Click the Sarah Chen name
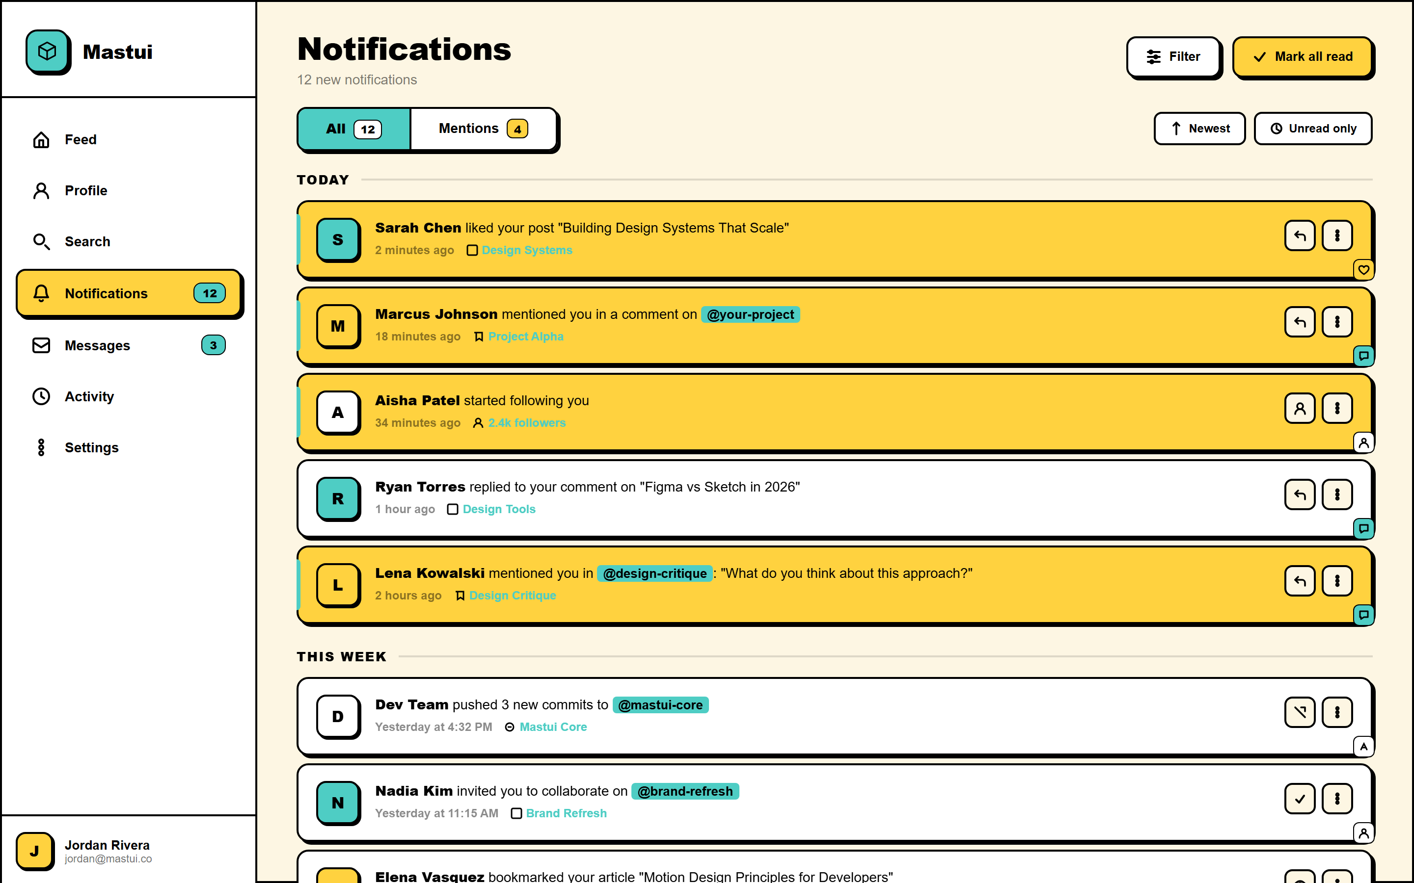 pyautogui.click(x=418, y=228)
